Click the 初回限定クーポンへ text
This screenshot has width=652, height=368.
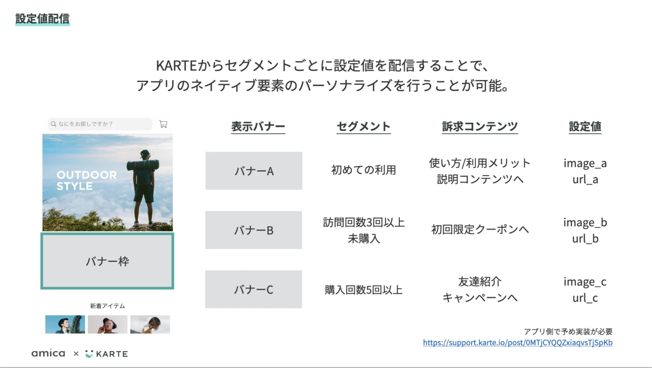point(480,230)
